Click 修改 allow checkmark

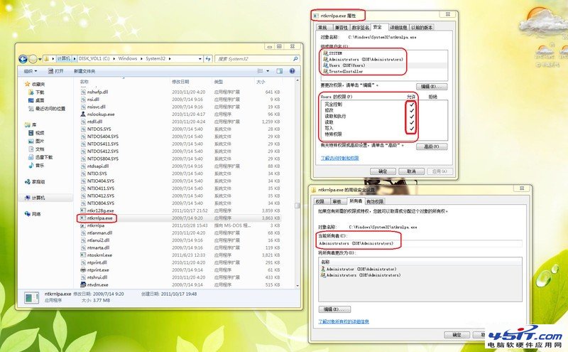412,110
